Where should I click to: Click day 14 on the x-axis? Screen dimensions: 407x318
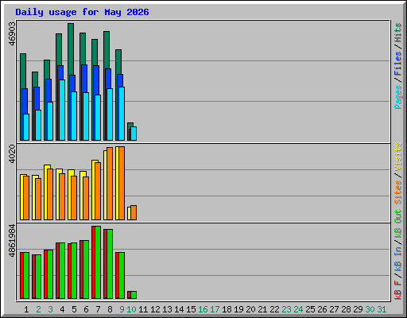179,309
